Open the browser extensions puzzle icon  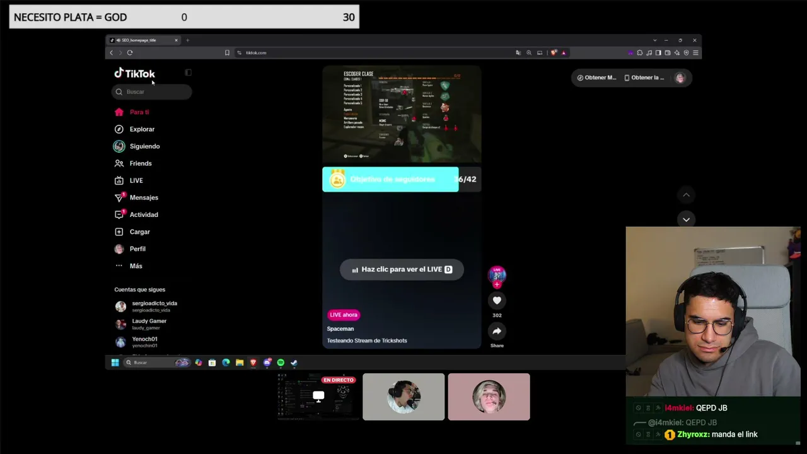click(x=639, y=53)
